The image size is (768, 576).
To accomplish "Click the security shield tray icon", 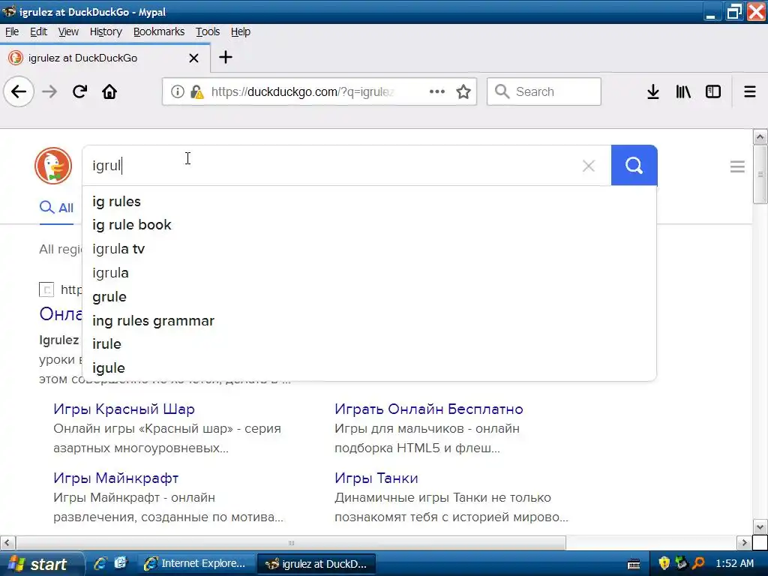I will [664, 563].
